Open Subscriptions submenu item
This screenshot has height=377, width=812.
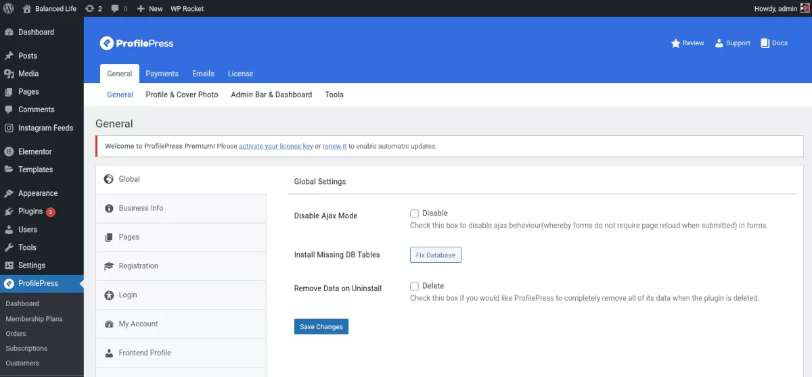(x=26, y=348)
